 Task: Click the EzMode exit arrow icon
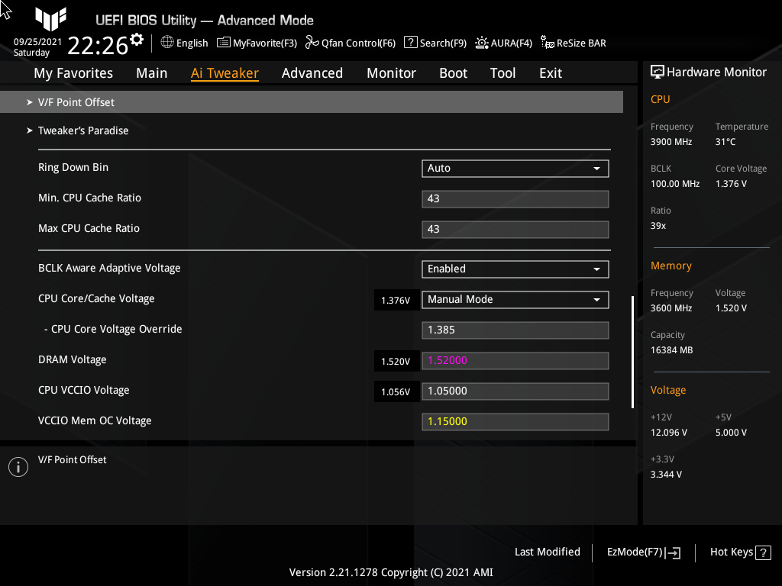(x=673, y=552)
